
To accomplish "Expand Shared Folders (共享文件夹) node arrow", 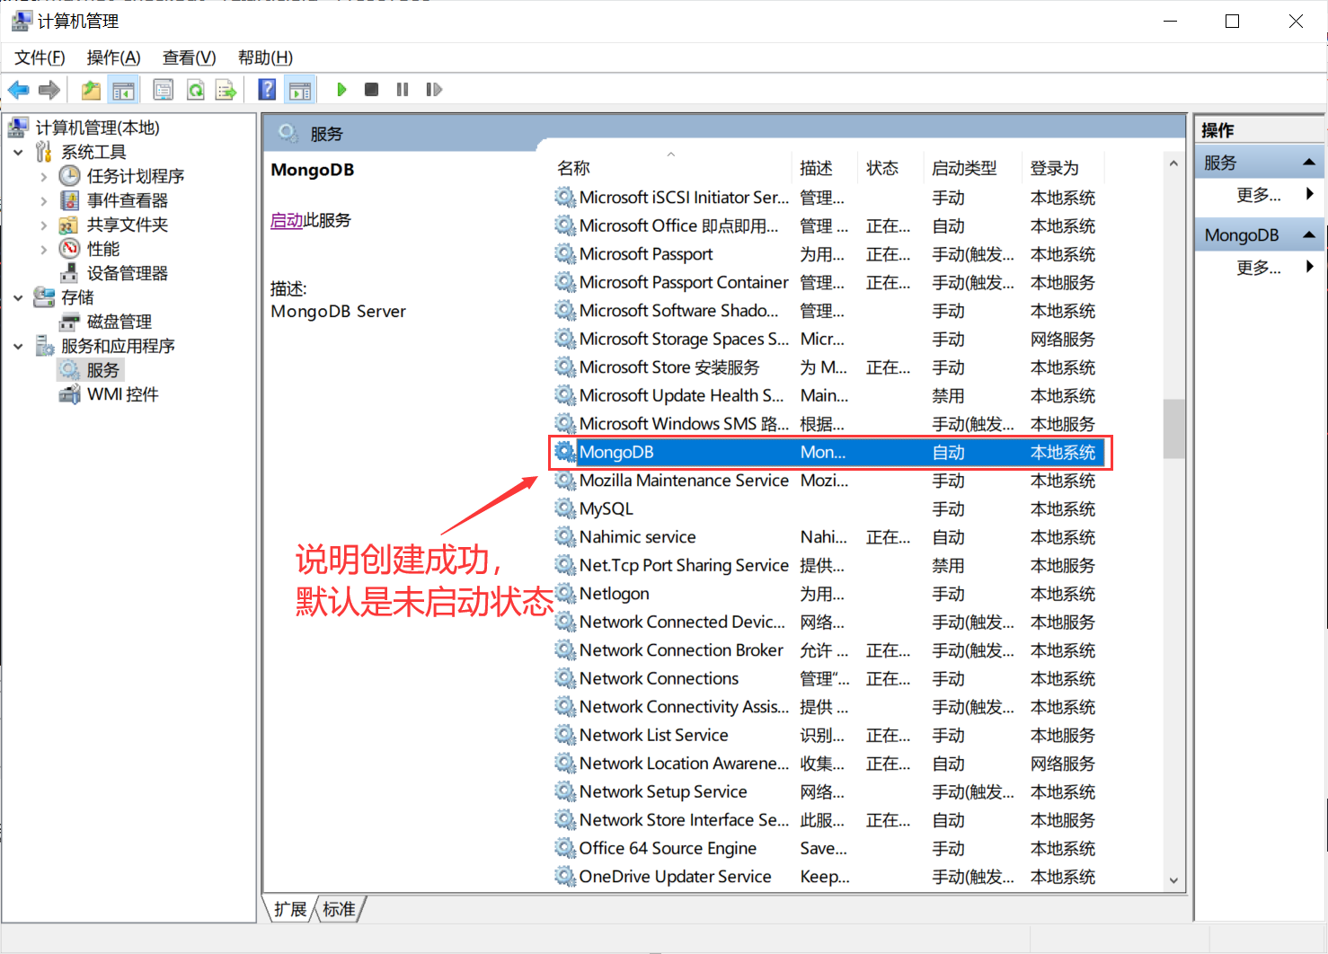I will 43,225.
